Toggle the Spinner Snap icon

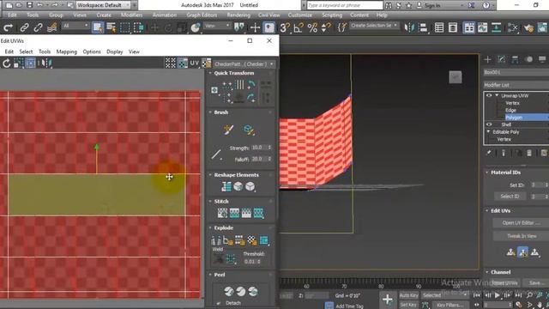pyautogui.click(x=326, y=27)
